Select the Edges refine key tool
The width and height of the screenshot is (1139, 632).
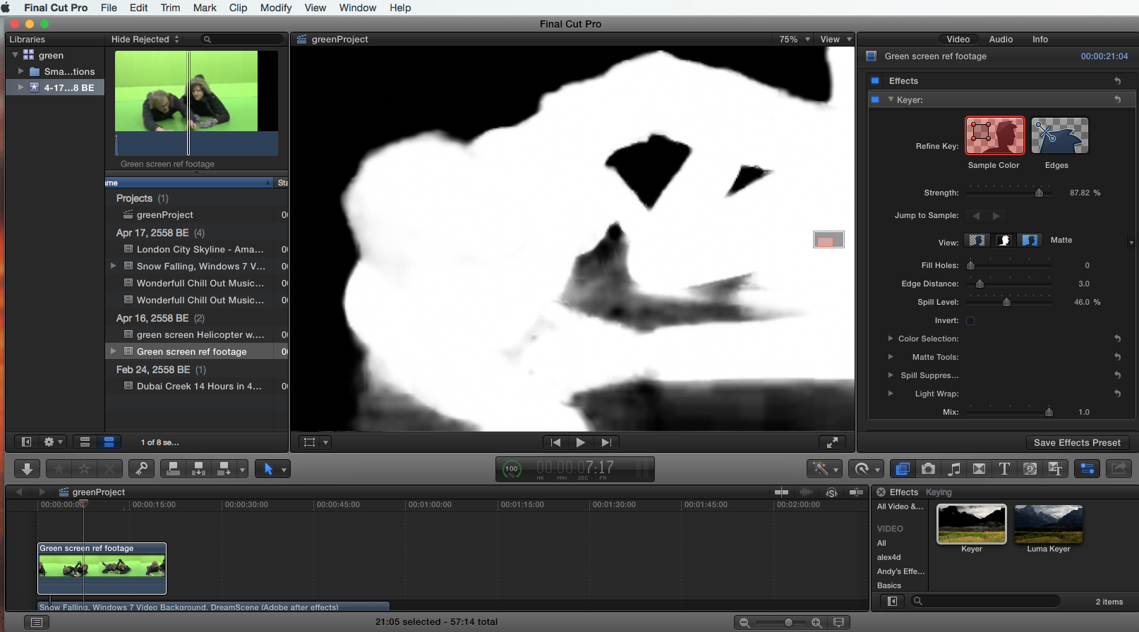pos(1059,135)
